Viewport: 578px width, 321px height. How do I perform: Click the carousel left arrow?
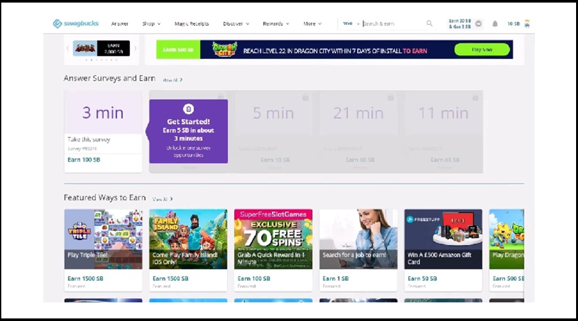click(68, 48)
